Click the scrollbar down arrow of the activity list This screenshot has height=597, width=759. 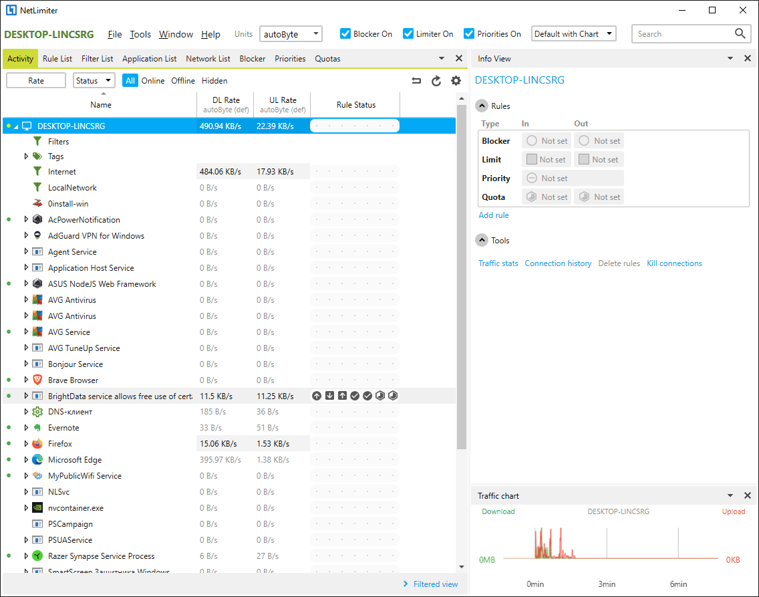coord(461,566)
